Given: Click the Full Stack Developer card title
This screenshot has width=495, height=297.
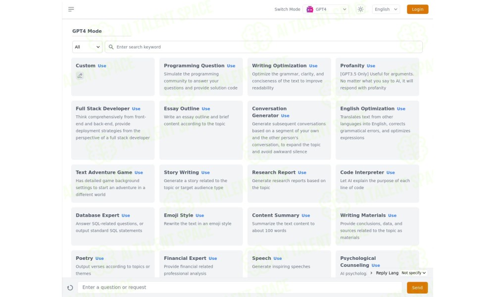Looking at the screenshot, I should click(x=102, y=108).
